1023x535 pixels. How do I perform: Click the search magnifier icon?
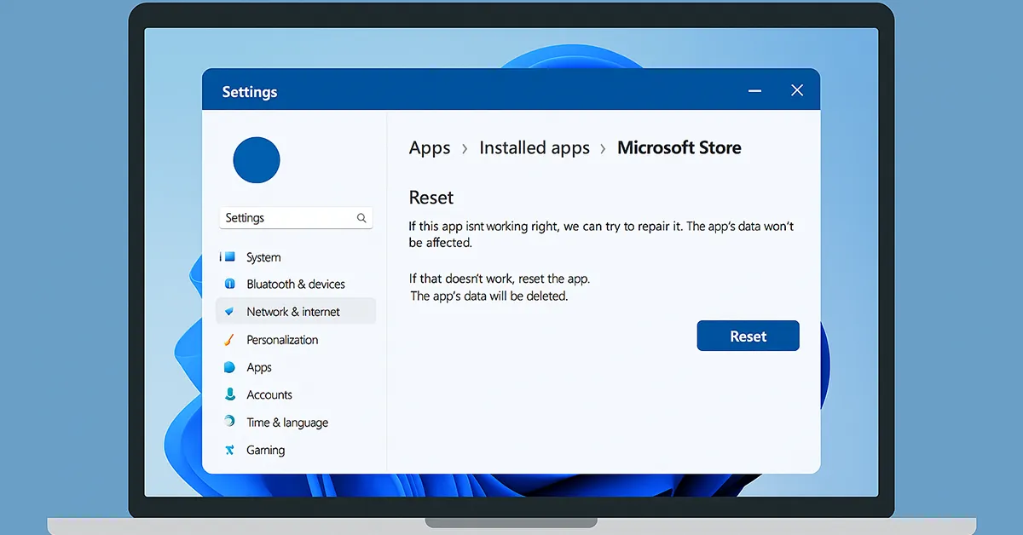(x=361, y=218)
